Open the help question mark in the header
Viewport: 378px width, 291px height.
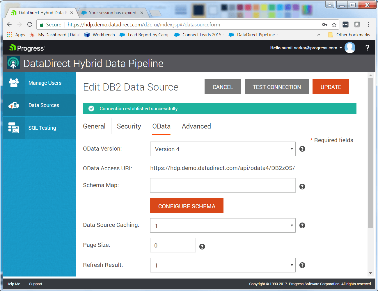coord(367,48)
